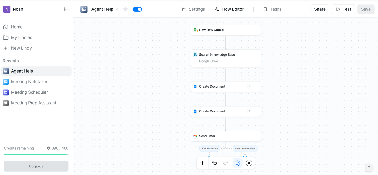Click the Credits remaining label
Viewport: 378px width, 175px height.
click(19, 148)
